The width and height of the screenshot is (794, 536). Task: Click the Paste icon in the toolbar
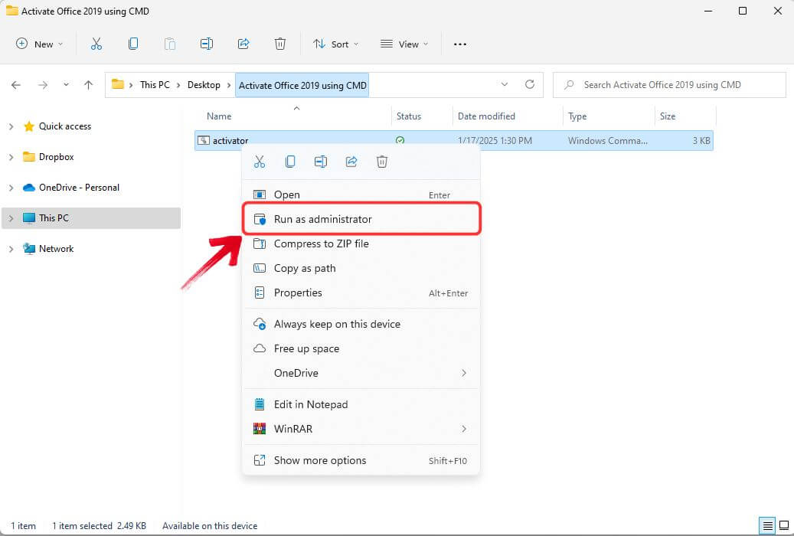(x=170, y=44)
